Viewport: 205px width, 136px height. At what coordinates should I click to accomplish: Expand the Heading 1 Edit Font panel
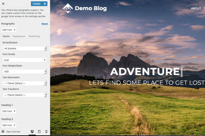[x=9, y=111]
